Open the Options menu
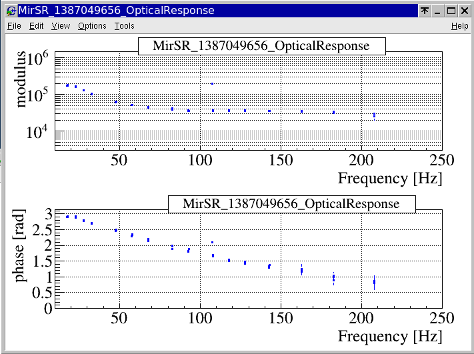The height and width of the screenshot is (354, 474). point(92,26)
